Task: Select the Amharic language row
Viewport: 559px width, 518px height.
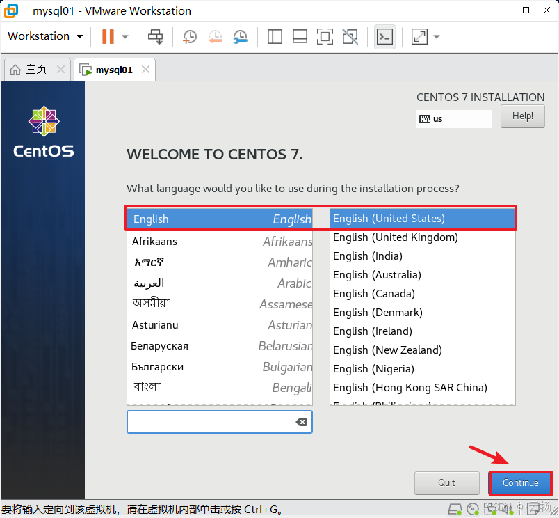Action: point(220,262)
